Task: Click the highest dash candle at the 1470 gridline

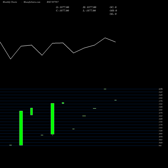Action: pos(105,89)
